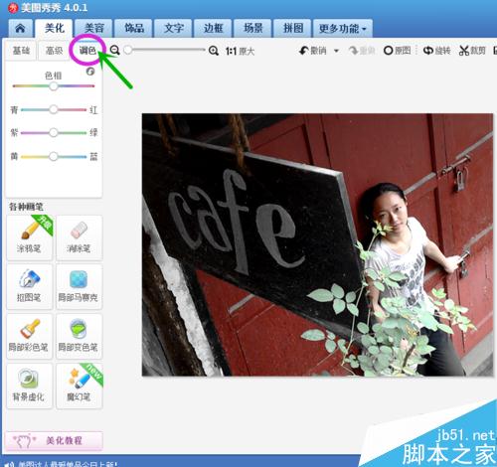This screenshot has height=467, width=497.
Task: Open the 边框 tab
Action: click(214, 28)
